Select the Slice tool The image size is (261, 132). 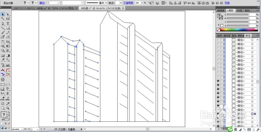click(8, 104)
